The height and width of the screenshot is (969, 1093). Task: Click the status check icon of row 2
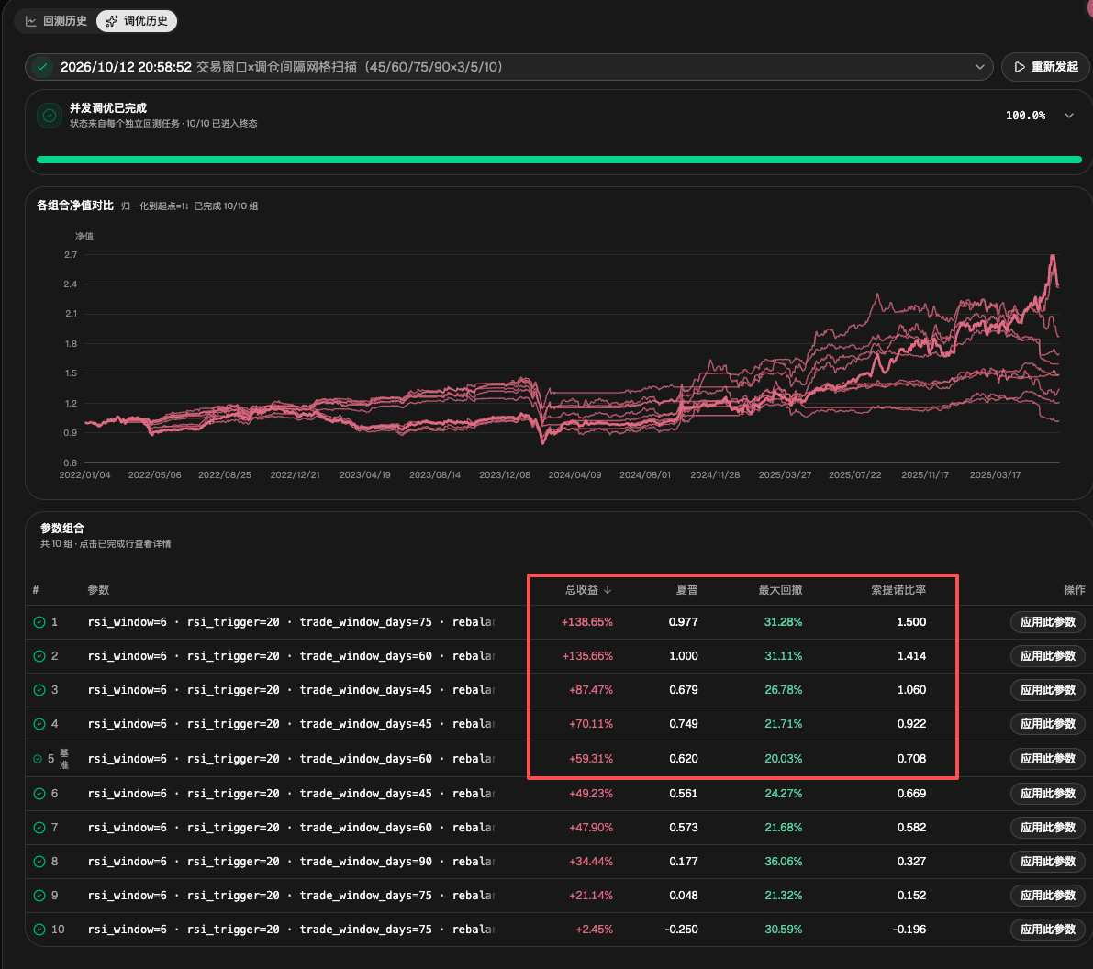click(39, 656)
